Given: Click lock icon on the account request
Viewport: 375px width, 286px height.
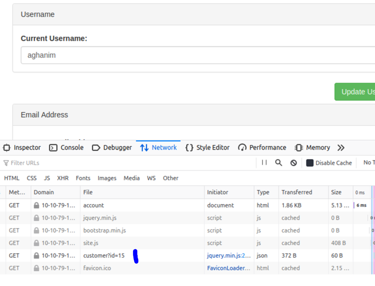Looking at the screenshot, I should click(36, 205).
